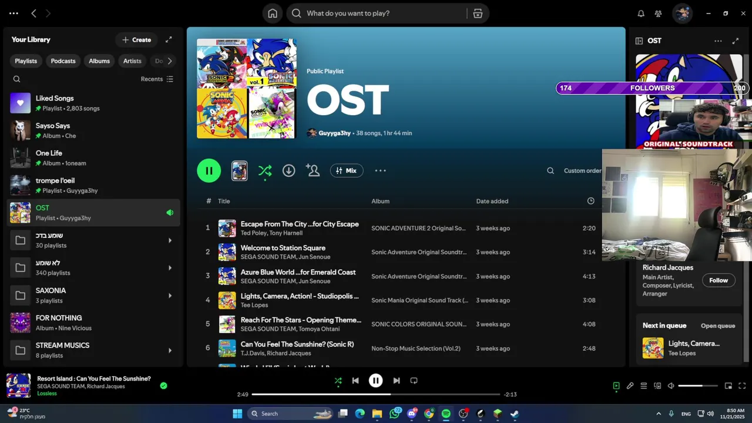Filter library by Albums
Image resolution: width=752 pixels, height=423 pixels.
pyautogui.click(x=99, y=61)
